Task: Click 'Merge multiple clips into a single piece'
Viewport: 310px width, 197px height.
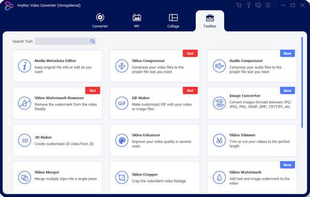Action: pyautogui.click(x=66, y=179)
